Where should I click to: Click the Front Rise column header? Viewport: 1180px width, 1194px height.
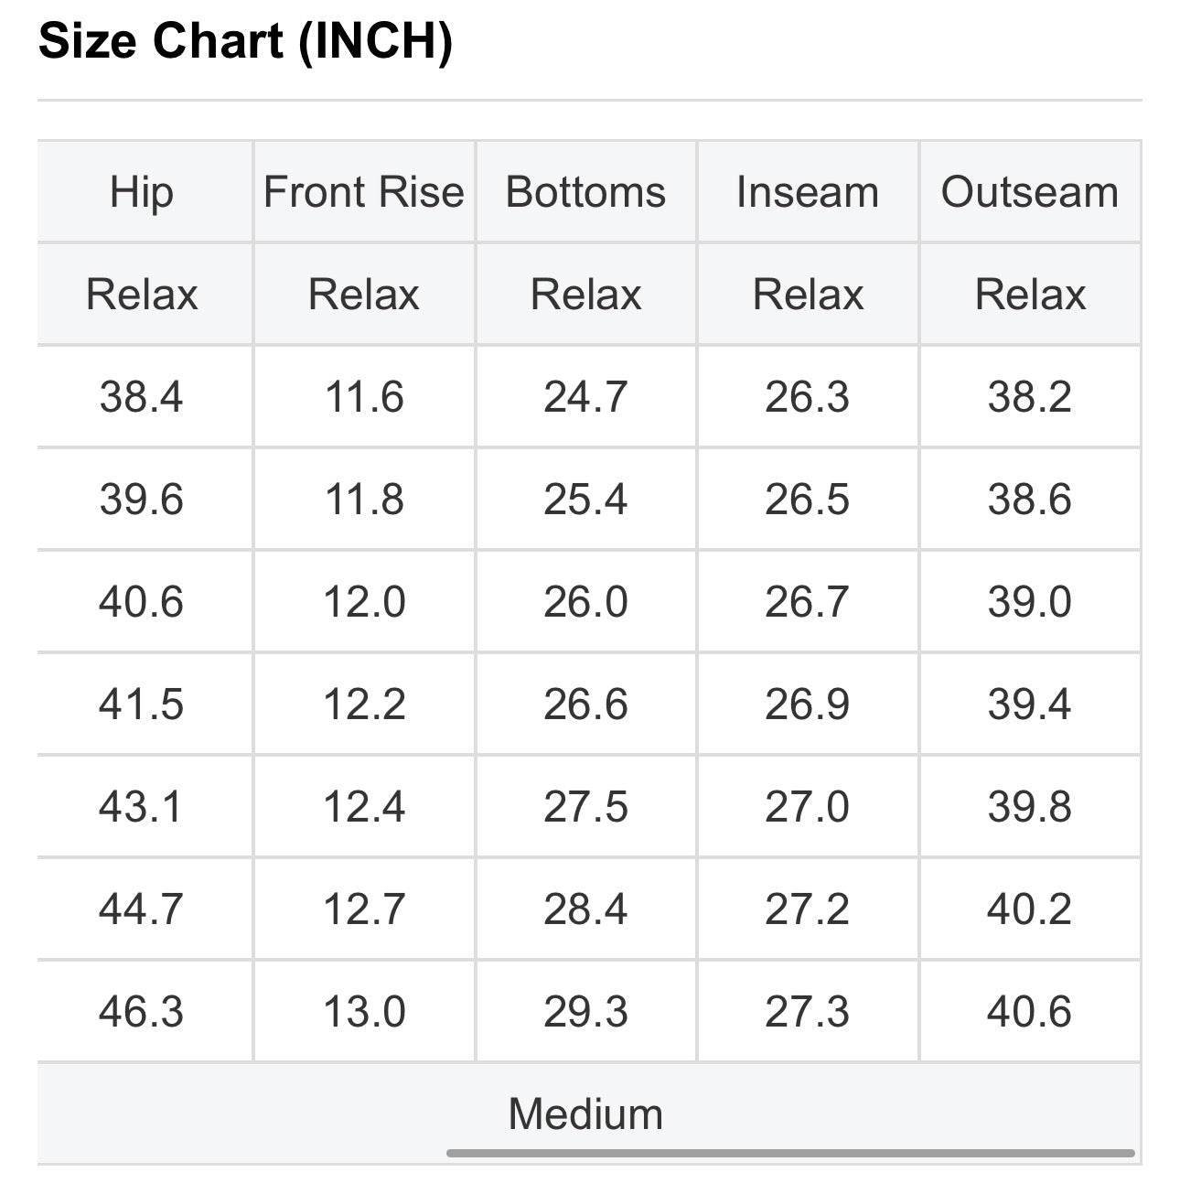[364, 192]
